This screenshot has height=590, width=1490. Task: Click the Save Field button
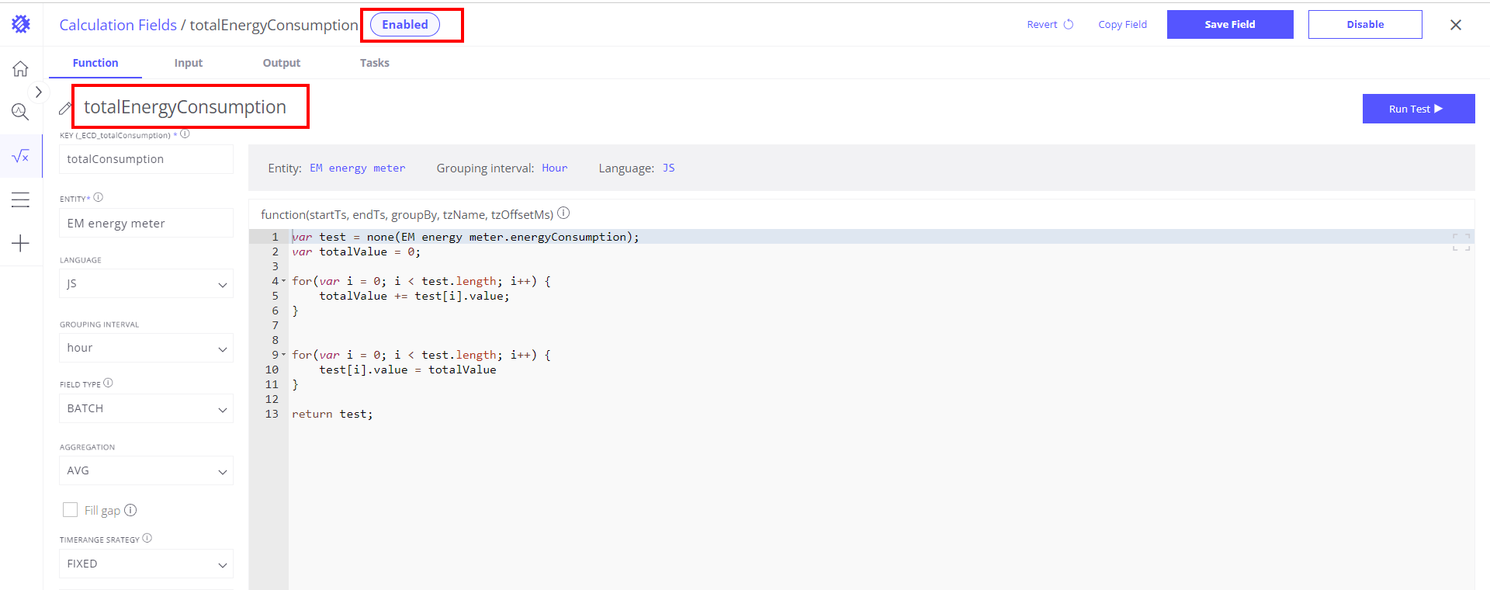[x=1229, y=25]
